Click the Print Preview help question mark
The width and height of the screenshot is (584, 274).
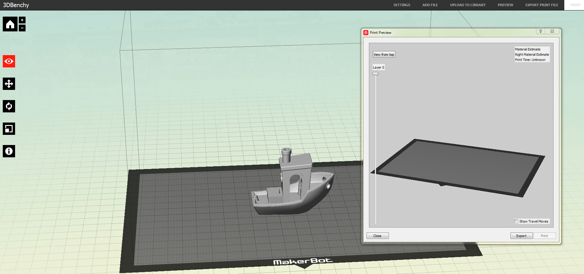(541, 31)
